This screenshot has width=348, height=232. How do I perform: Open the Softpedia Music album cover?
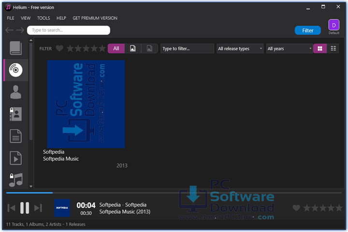click(x=86, y=104)
